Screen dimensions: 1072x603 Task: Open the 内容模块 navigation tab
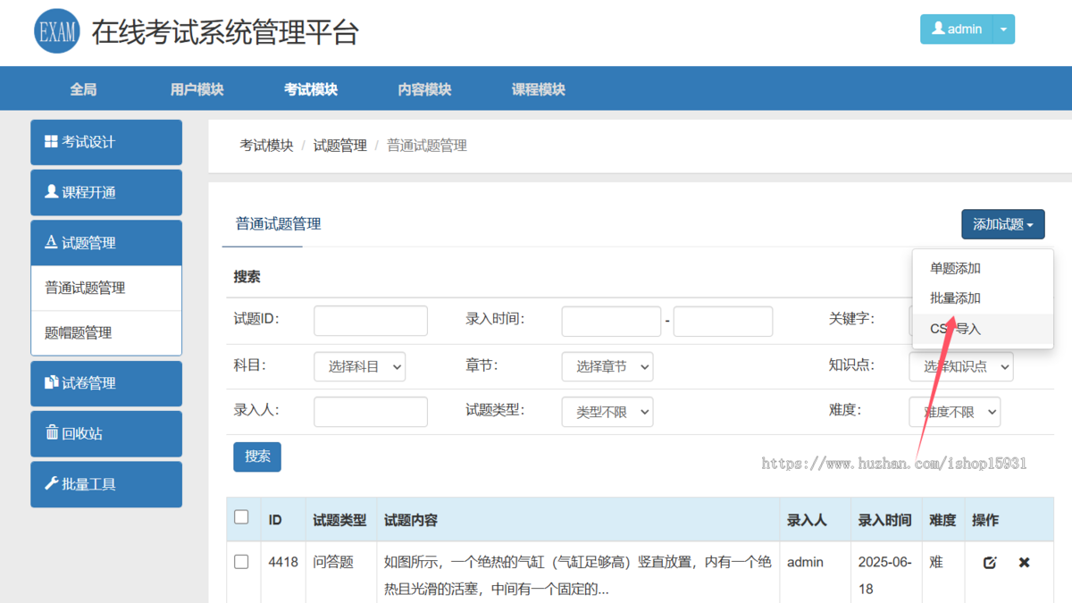(424, 89)
